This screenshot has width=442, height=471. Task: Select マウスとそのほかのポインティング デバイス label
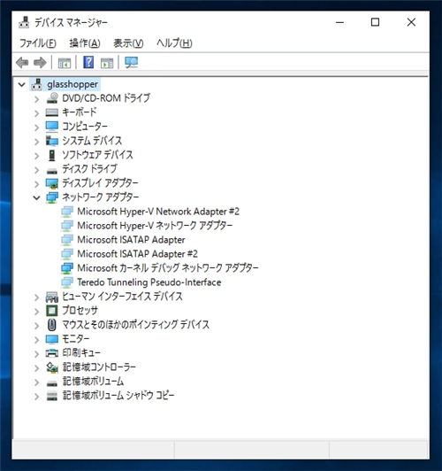[135, 325]
